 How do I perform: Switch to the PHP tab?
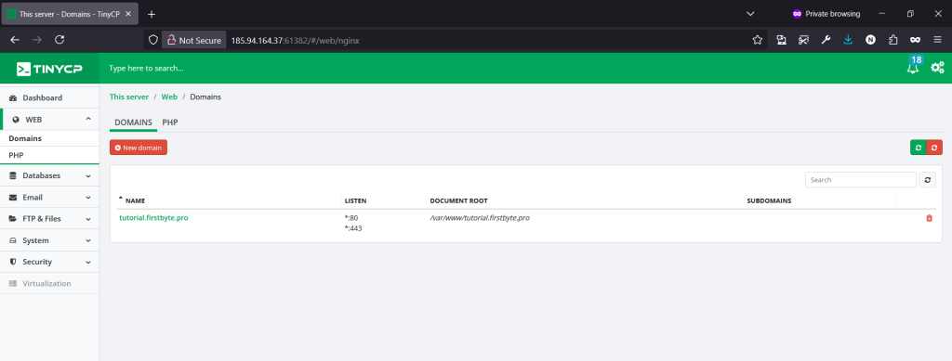coord(170,122)
